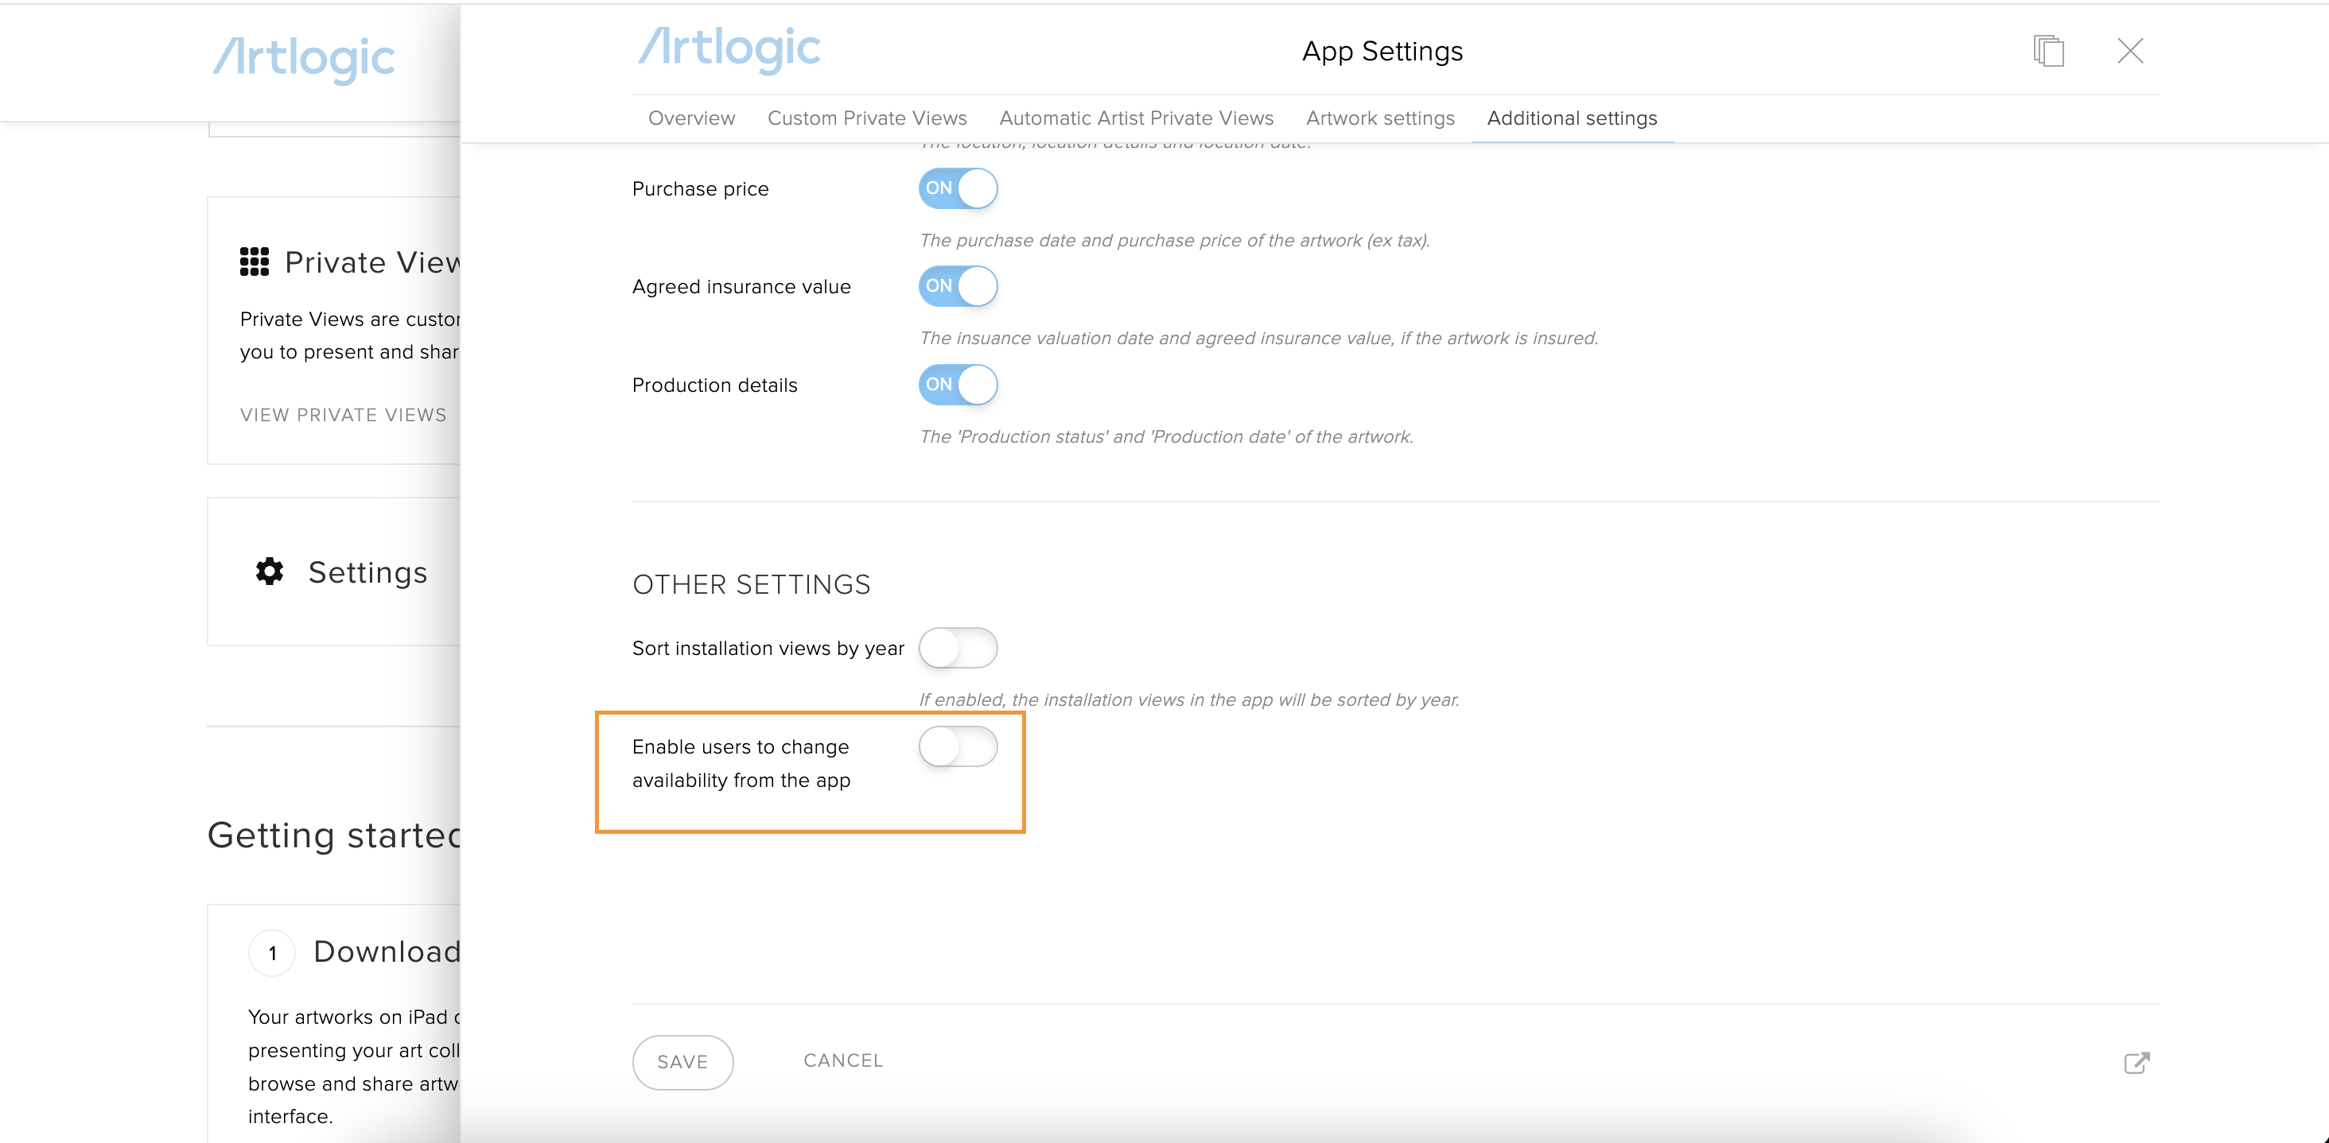Viewport: 2329px width, 1143px height.
Task: Open the VIEW PRIVATE VIEWS link
Action: click(x=343, y=415)
